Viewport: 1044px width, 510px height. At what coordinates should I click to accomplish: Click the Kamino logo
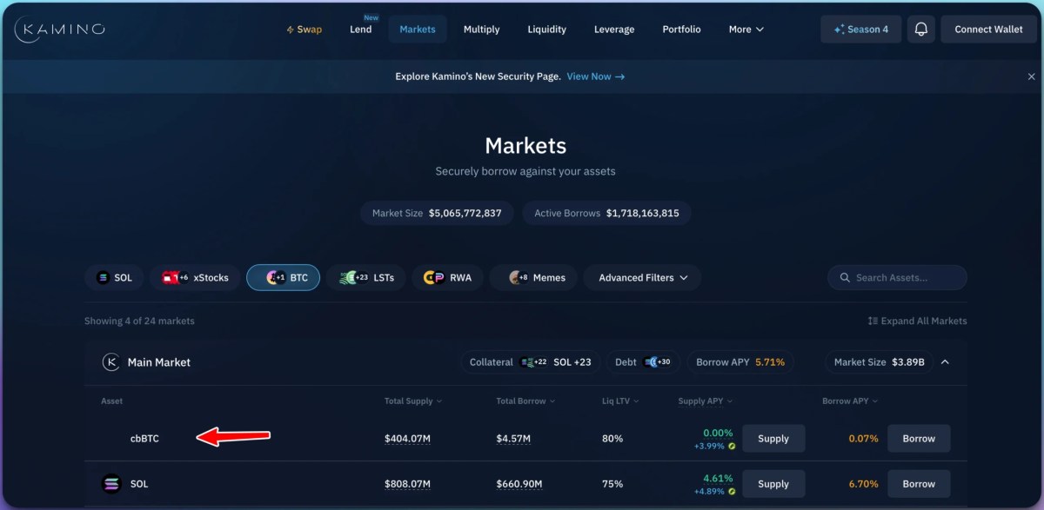[59, 29]
